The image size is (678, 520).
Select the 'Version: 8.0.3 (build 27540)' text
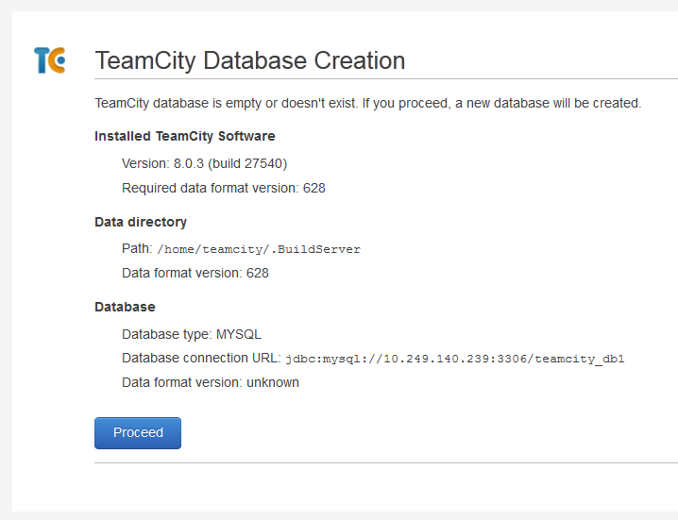[x=205, y=164]
